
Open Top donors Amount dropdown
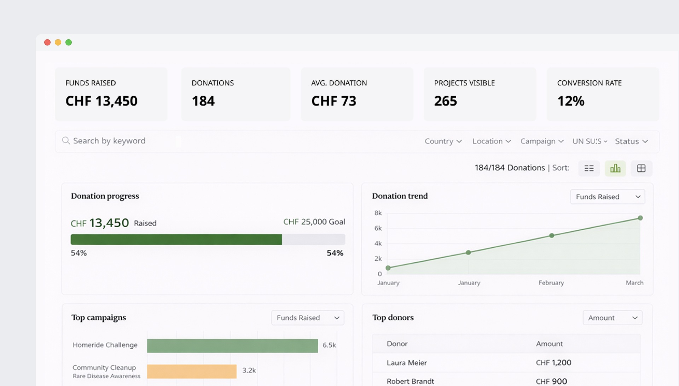pos(612,318)
